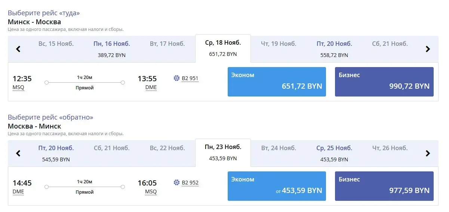Show earlier outbound dates with left arrow
Viewport: 449px width, 212px height.
coord(18,49)
